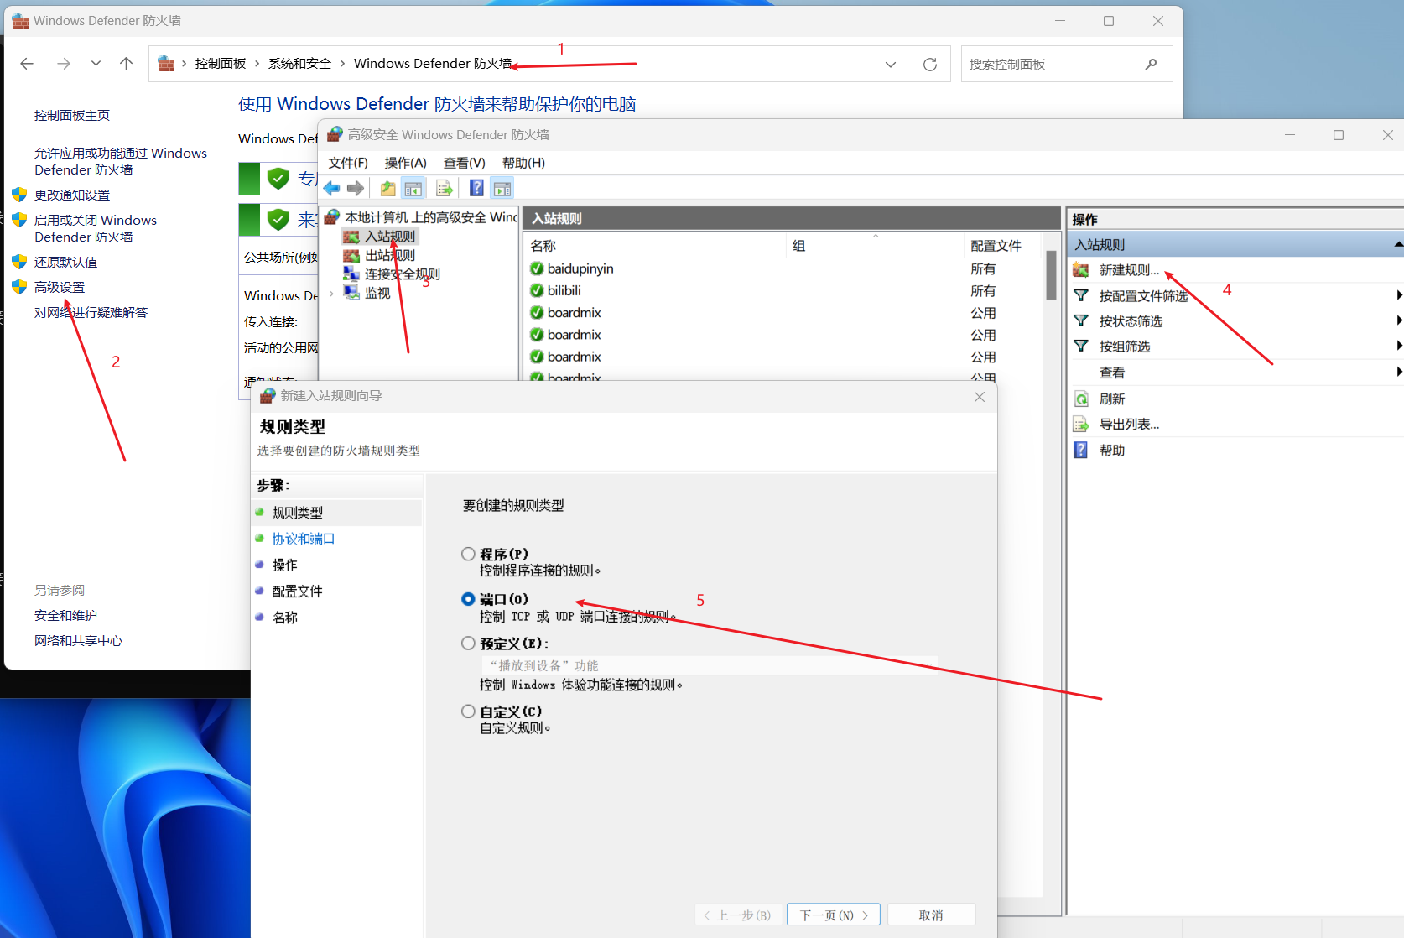Expand the 按配置文件筛选 submenu arrow
The image size is (1404, 938).
pos(1398,295)
